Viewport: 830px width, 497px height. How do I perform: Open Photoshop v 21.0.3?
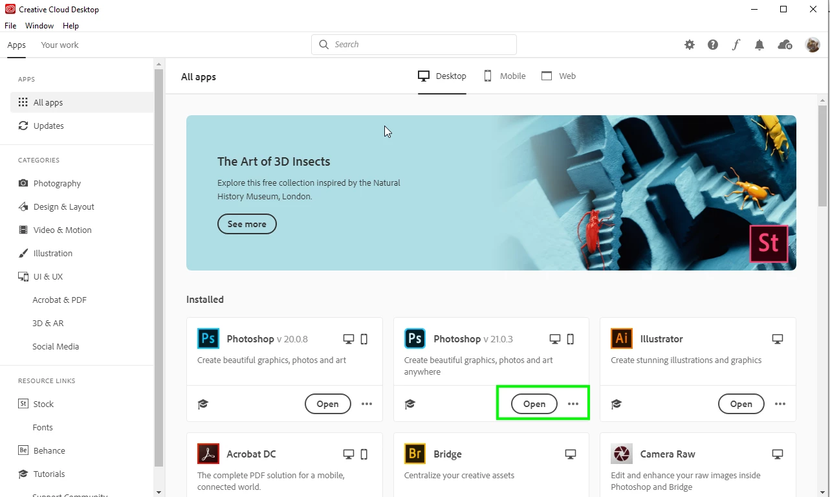pos(534,404)
